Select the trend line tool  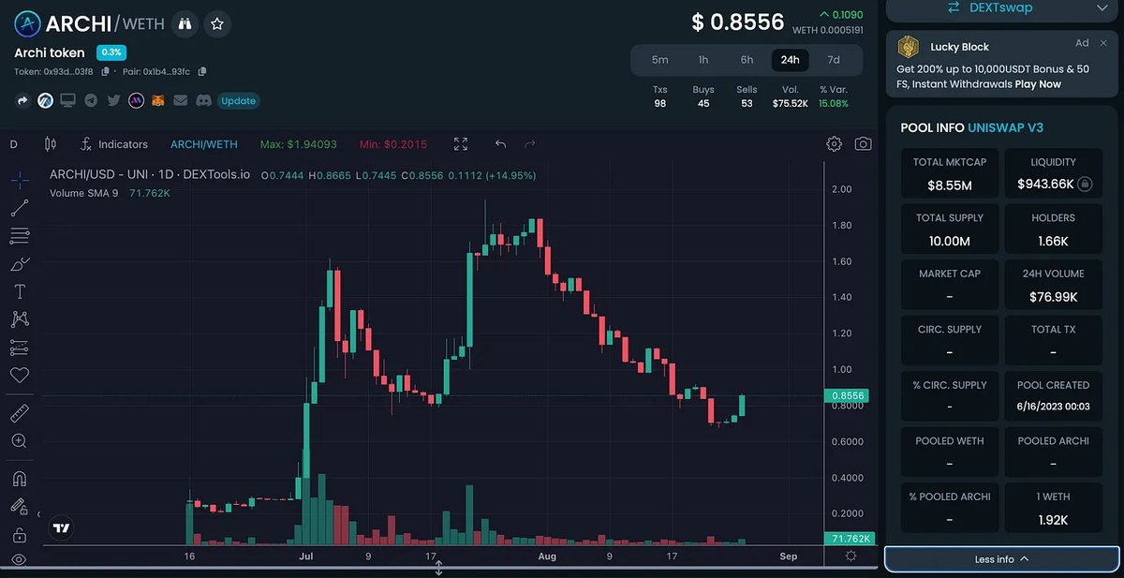(x=20, y=208)
